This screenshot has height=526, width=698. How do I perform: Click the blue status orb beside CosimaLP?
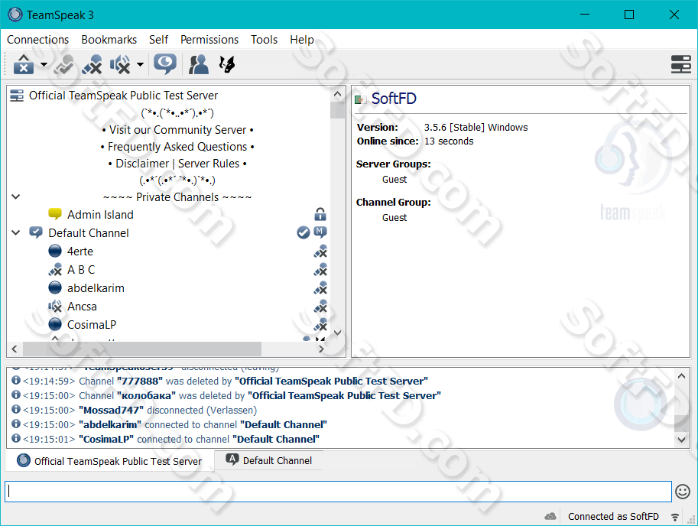click(x=55, y=324)
